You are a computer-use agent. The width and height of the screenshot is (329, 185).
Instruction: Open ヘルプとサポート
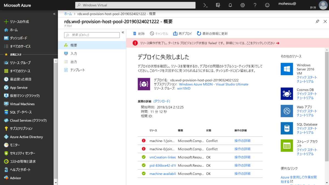pyautogui.click(x=20, y=170)
